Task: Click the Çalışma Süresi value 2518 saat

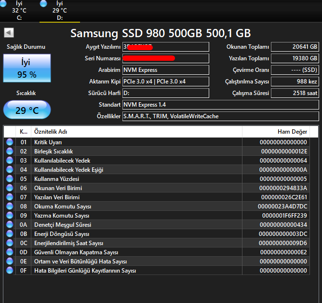Action: tap(295, 93)
